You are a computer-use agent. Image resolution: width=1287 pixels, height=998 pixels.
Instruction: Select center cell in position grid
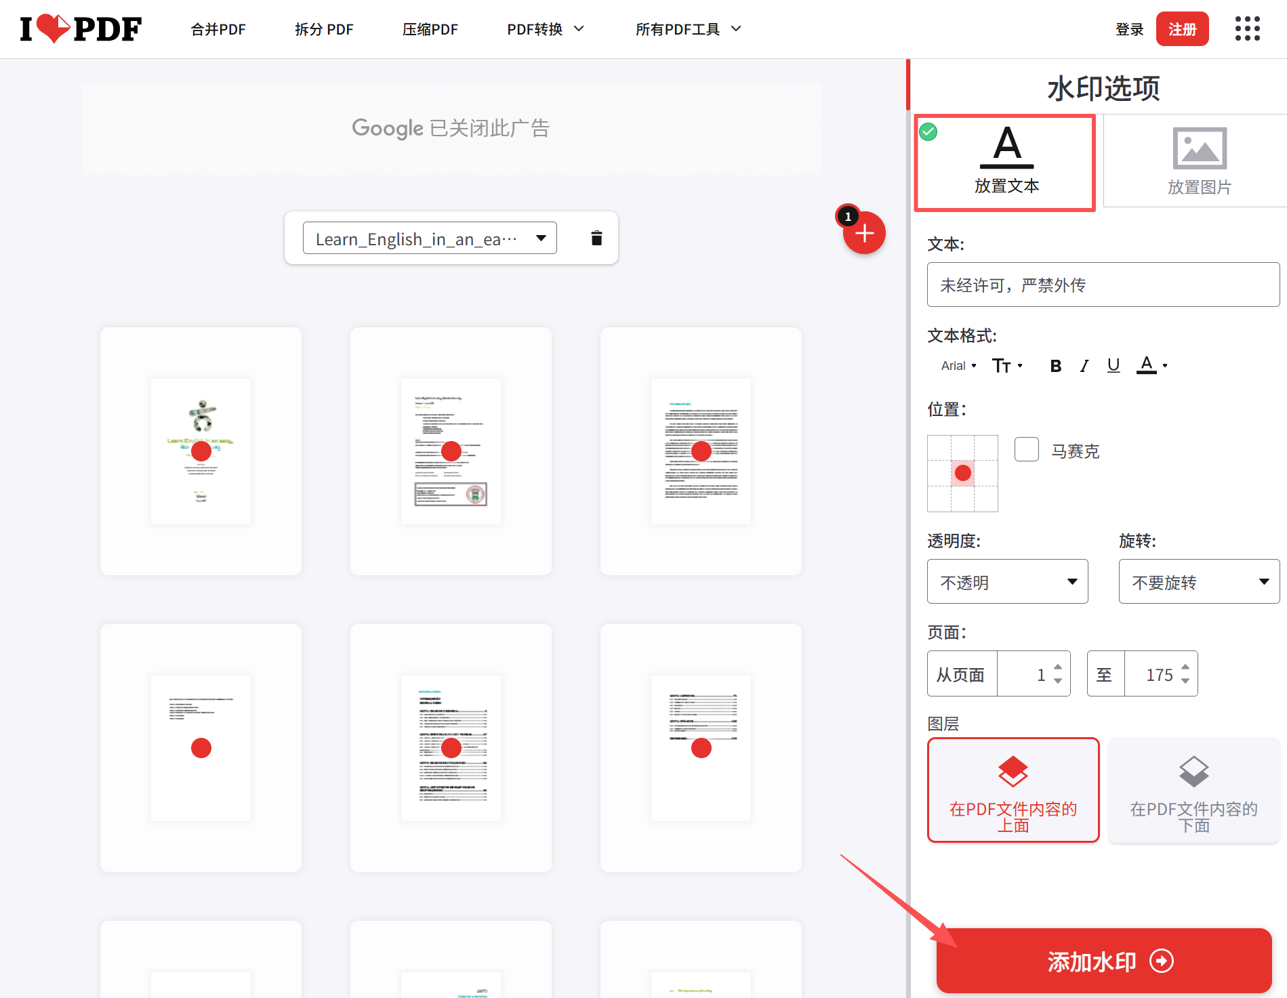(x=962, y=474)
